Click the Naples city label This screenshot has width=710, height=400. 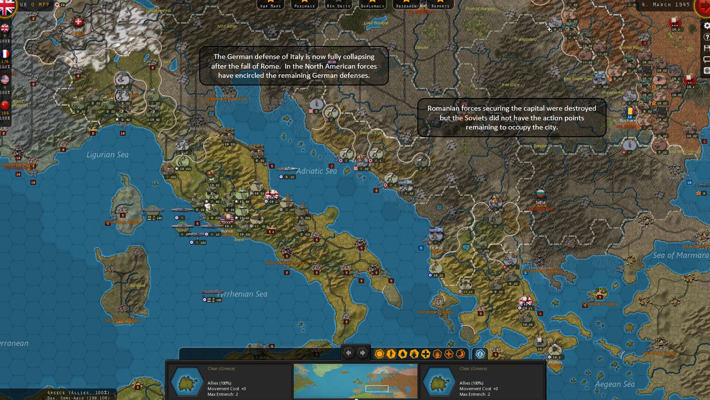click(287, 260)
